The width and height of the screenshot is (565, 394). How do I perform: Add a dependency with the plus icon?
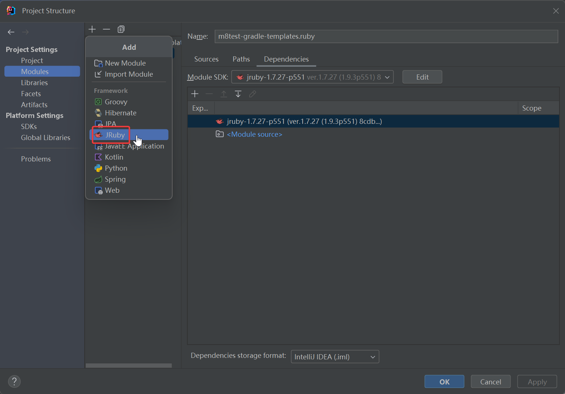[195, 94]
